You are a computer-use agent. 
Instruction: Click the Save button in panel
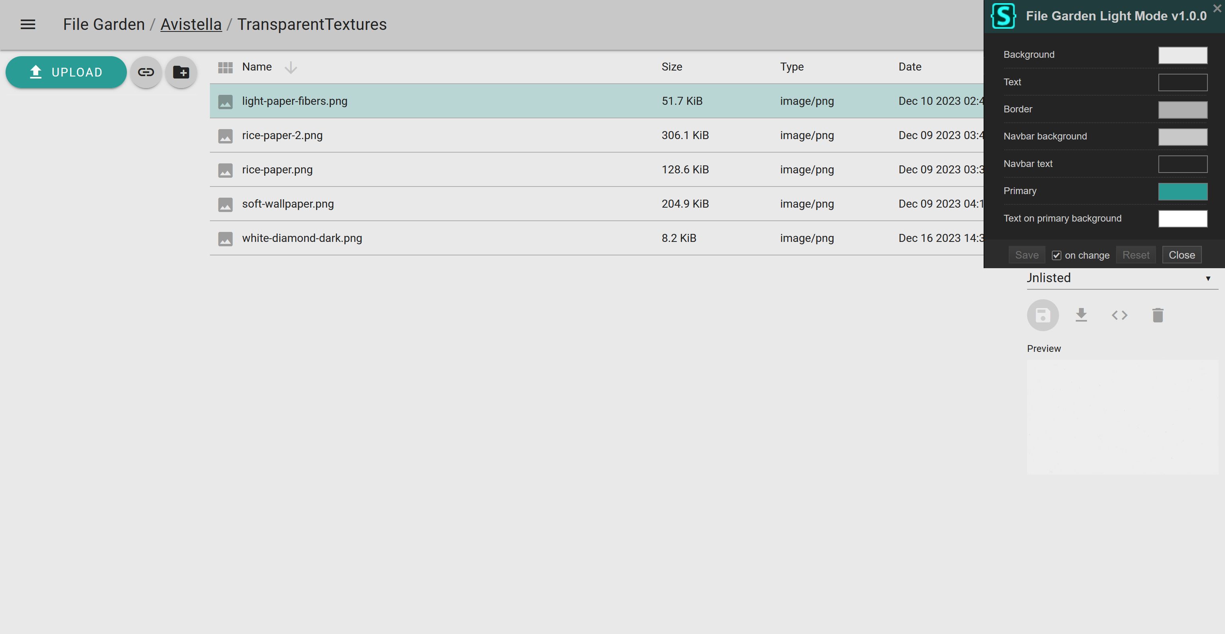[x=1027, y=255]
